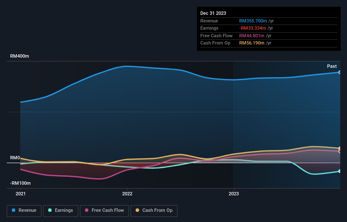Screen dimensions: 347x222
Task: Click the 2022 x-axis label
Action: 127,194
